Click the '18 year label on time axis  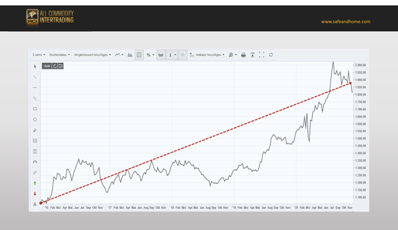[172, 208]
